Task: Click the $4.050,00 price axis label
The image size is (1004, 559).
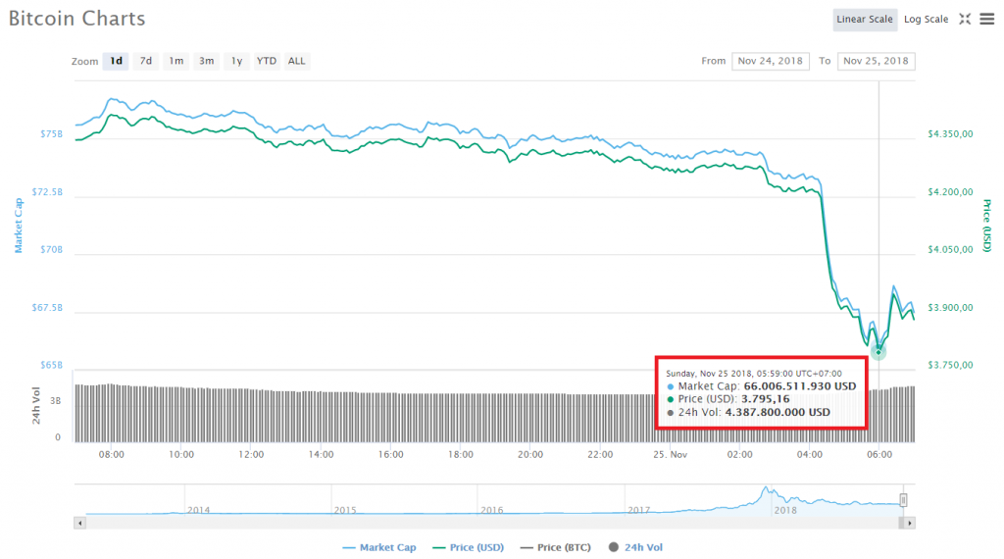Action: (950, 250)
